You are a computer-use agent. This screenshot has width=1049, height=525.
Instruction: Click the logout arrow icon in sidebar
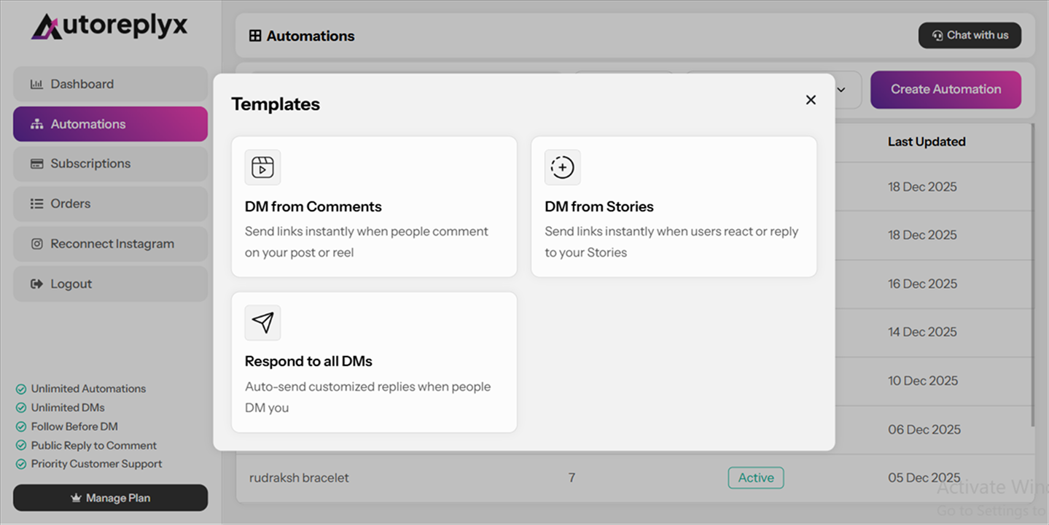coord(36,284)
